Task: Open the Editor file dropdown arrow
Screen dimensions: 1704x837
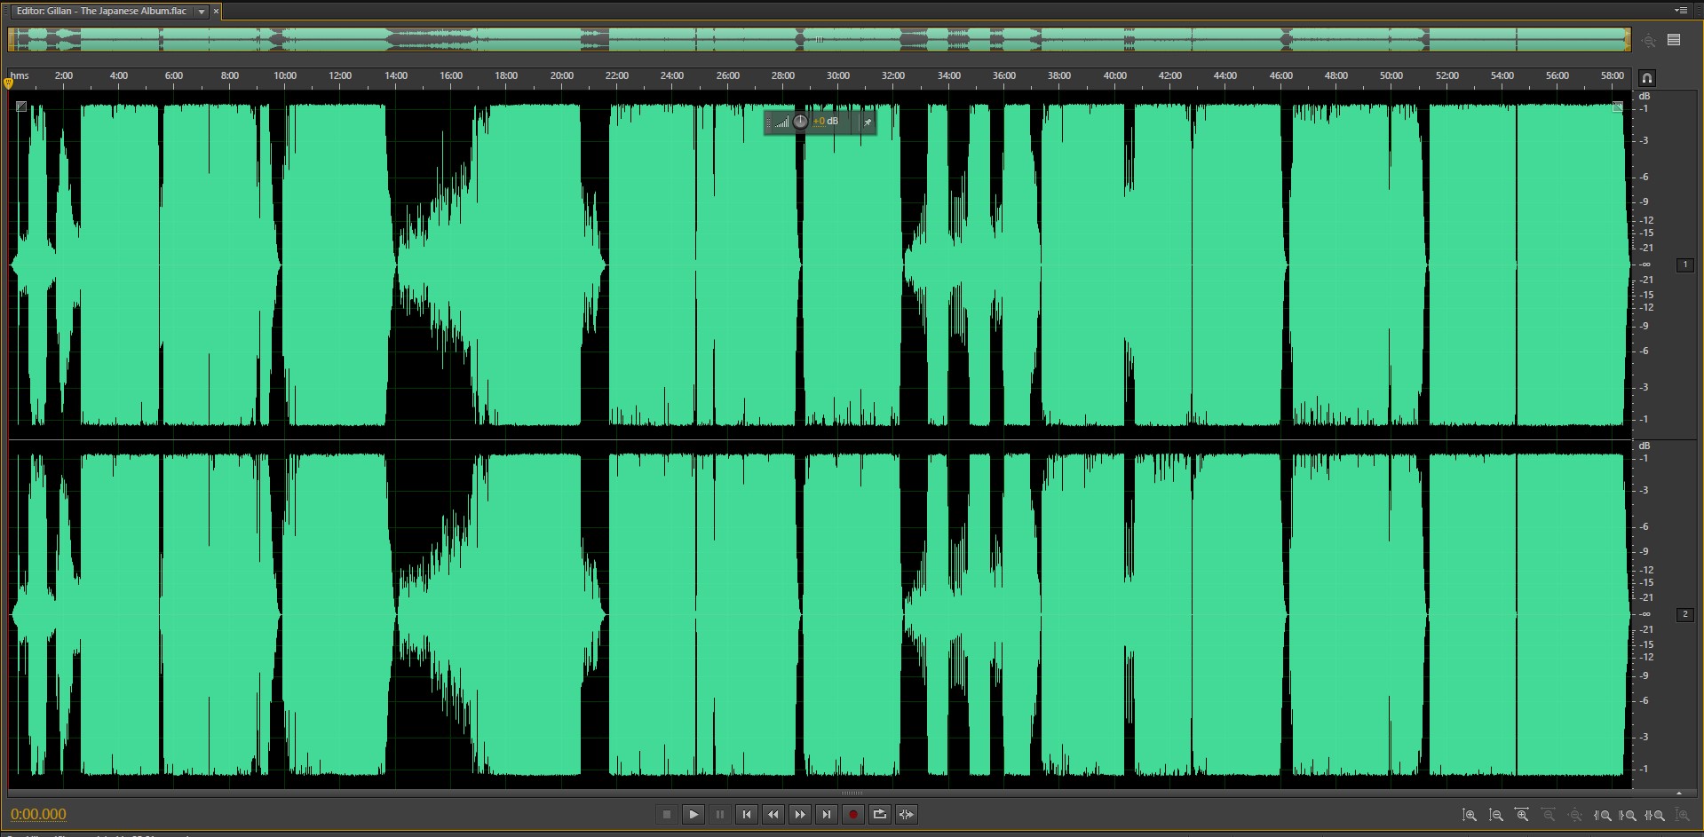Action: coord(202,12)
